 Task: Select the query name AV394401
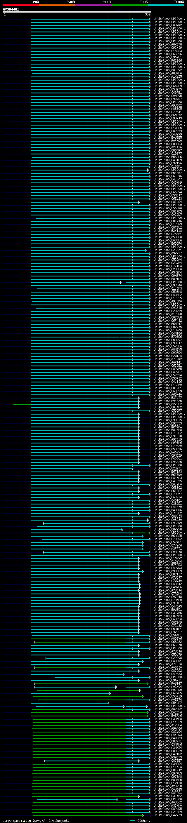(11, 9)
